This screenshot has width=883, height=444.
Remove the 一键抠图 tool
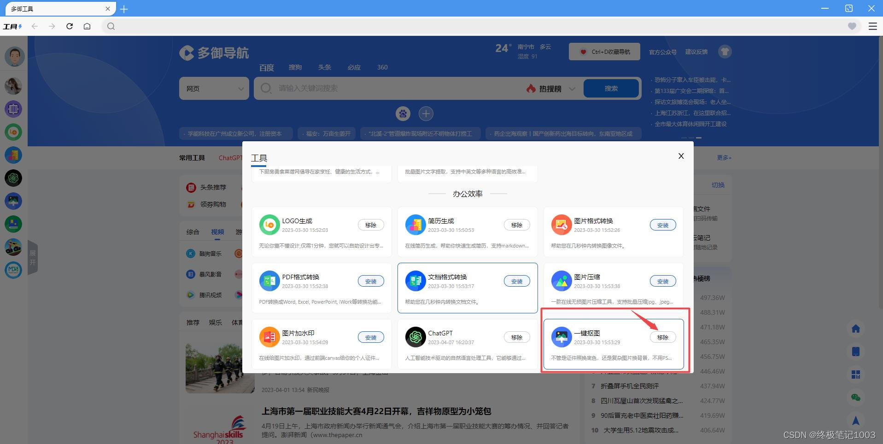coord(663,337)
